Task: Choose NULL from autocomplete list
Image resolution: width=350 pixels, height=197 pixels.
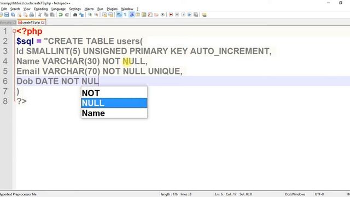Action: pos(114,103)
